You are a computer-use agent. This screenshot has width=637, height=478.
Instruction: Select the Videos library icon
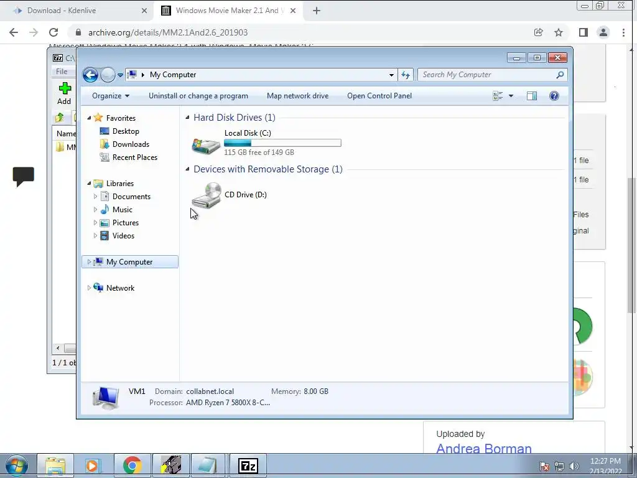tap(105, 236)
